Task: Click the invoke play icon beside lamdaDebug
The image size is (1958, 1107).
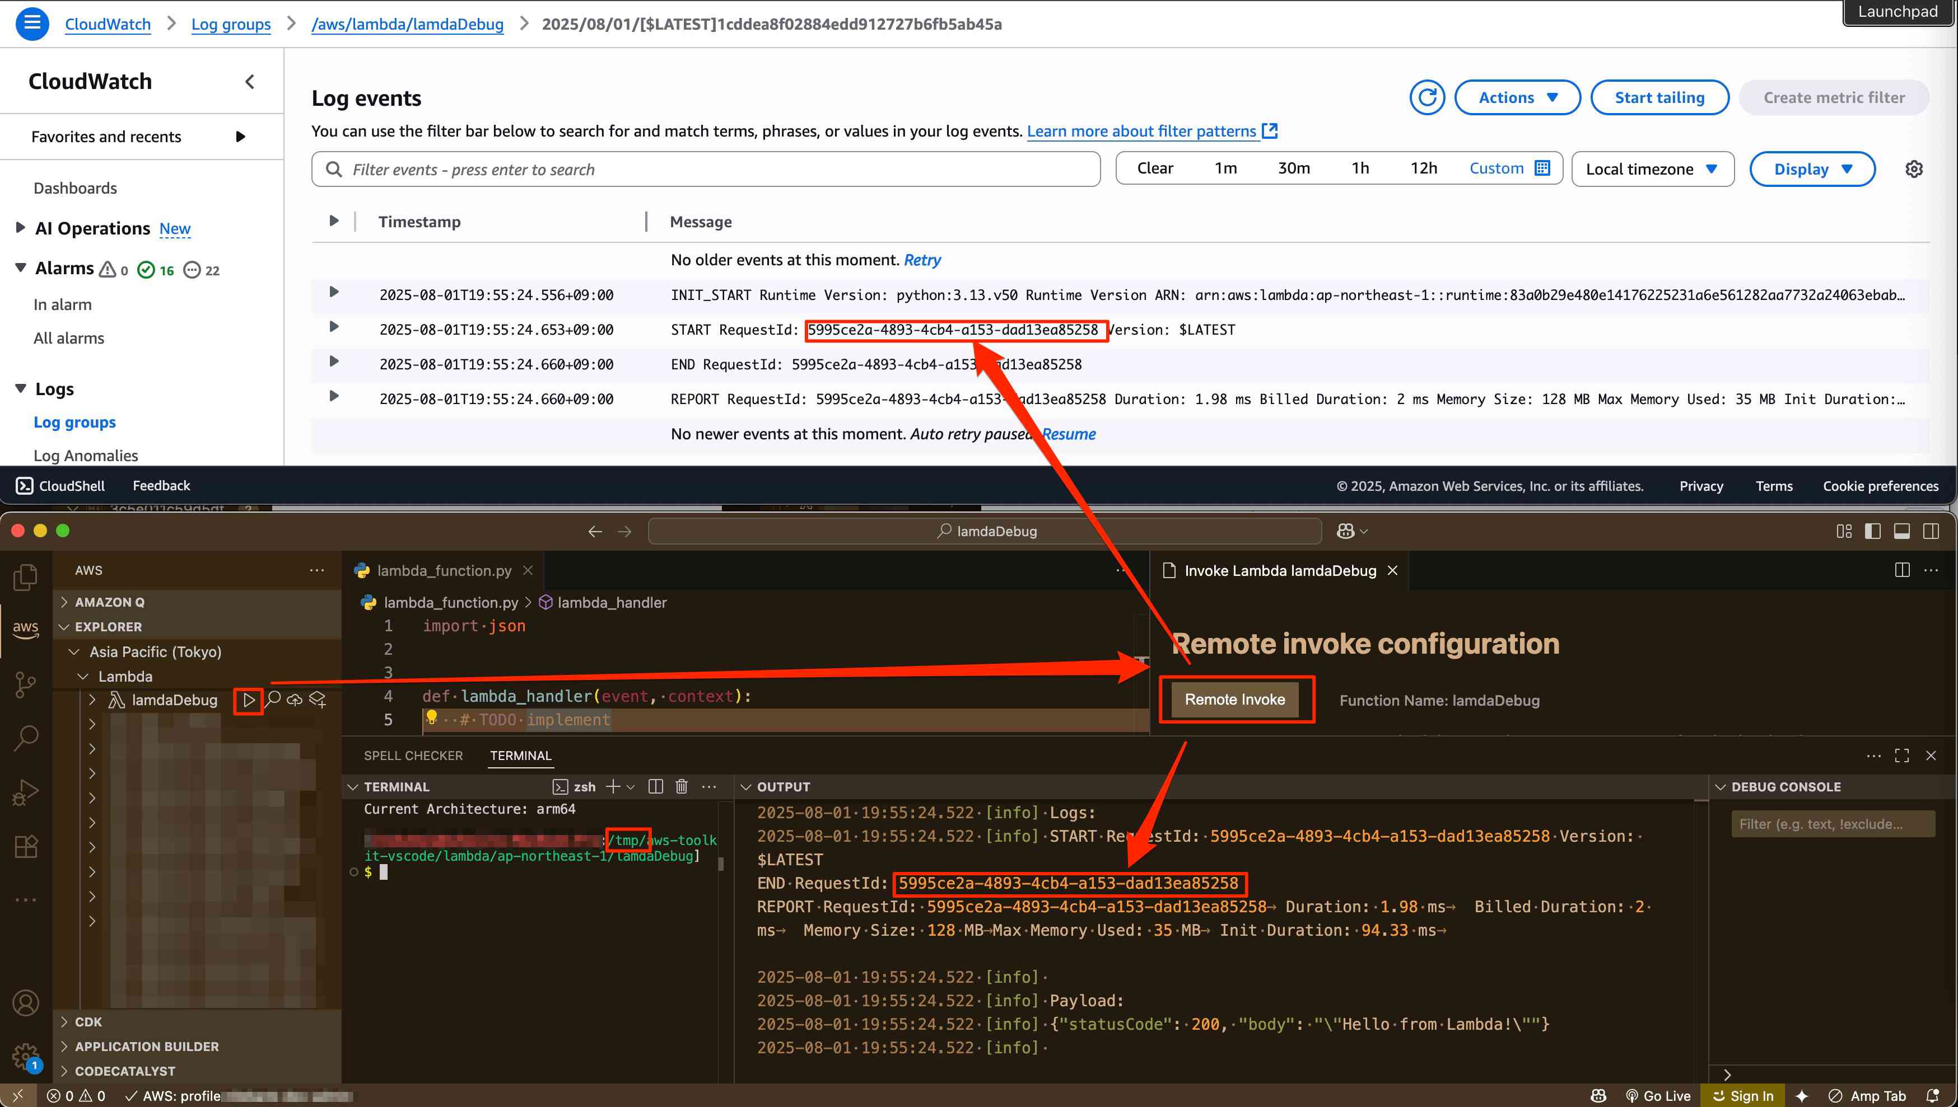Action: (249, 700)
